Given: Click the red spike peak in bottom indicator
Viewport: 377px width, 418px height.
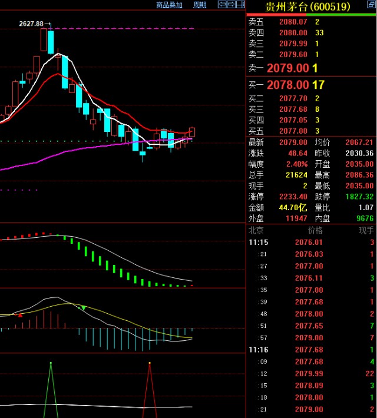Looking at the screenshot, I should 150,364.
